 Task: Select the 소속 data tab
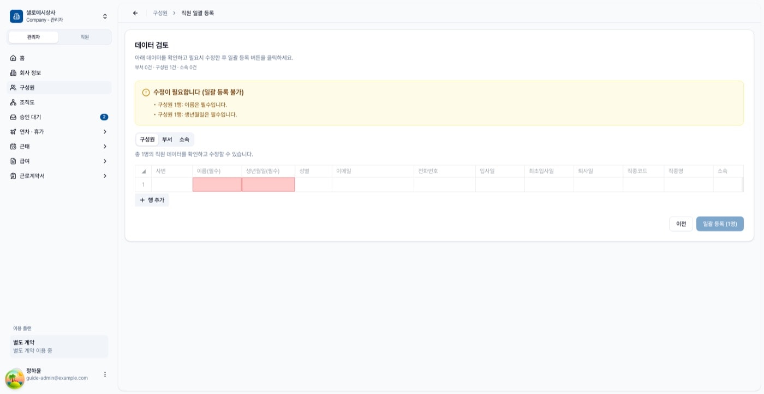[x=184, y=140]
